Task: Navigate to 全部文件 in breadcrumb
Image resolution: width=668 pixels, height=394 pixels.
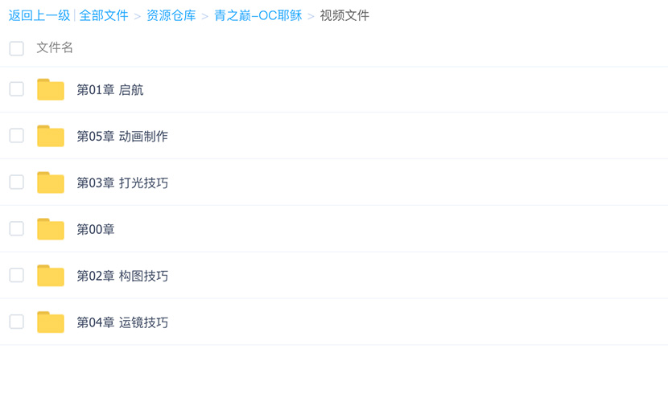Action: pos(104,15)
